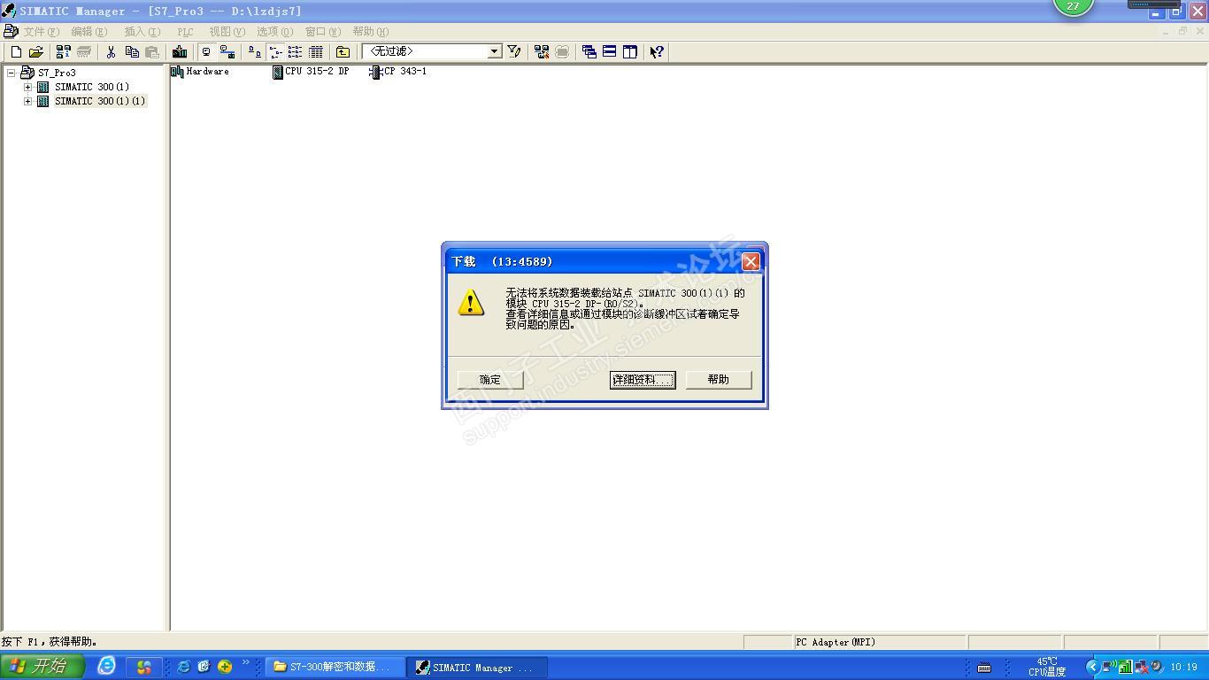Viewport: 1209px width, 680px height.
Task: Open the <无过滤> filter dropdown
Action: click(495, 52)
